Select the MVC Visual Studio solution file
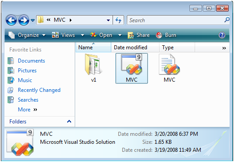The height and width of the screenshot is (162, 234). point(132,68)
